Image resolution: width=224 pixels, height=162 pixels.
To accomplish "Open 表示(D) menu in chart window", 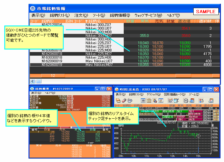I will 121,94.
